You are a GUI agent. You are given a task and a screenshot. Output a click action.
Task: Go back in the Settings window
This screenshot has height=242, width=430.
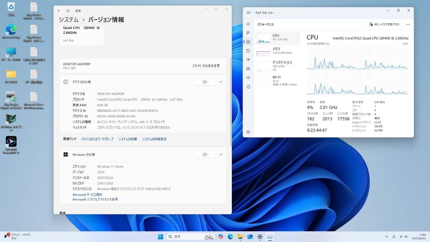(59, 11)
